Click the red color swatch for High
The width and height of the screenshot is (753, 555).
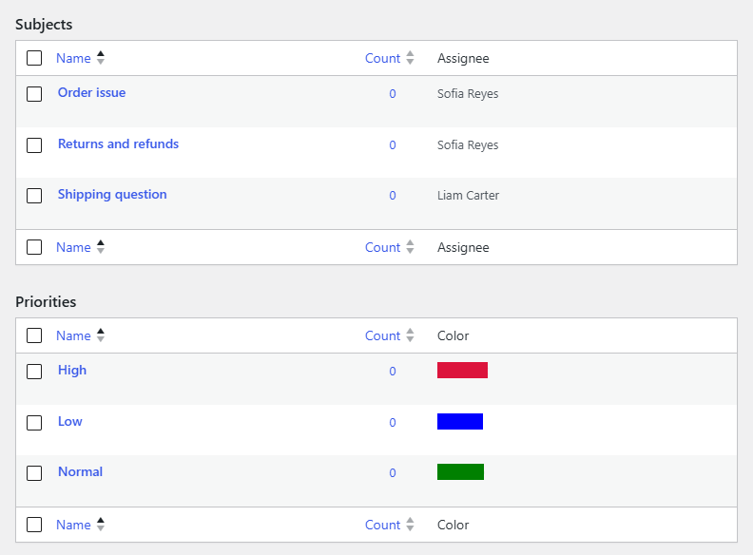[x=462, y=371]
